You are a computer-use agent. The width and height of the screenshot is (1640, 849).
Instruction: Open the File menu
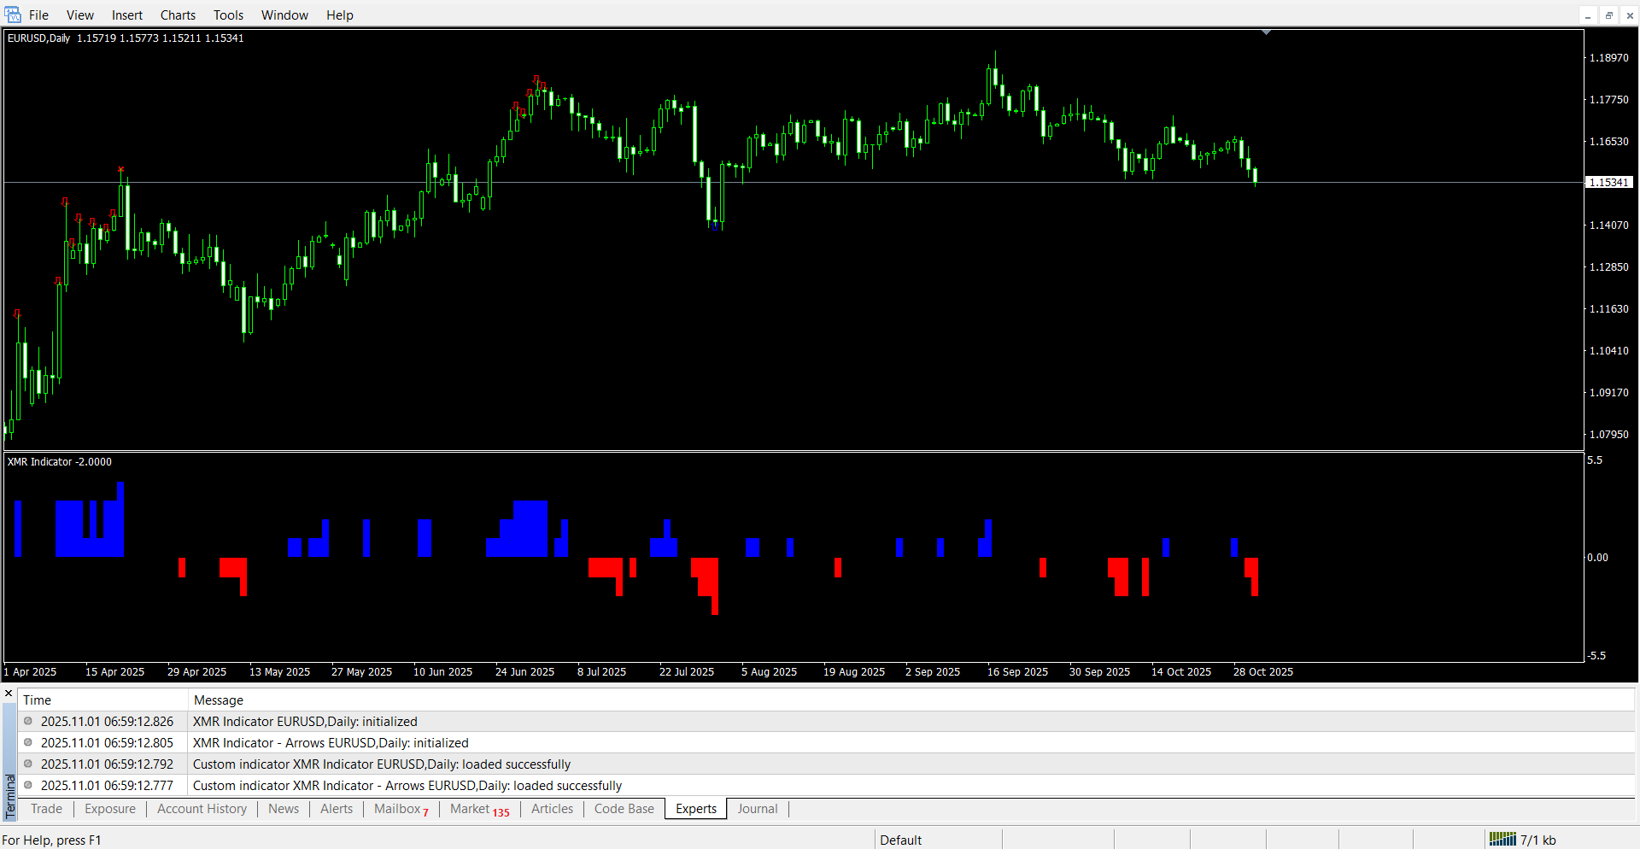[x=38, y=15]
